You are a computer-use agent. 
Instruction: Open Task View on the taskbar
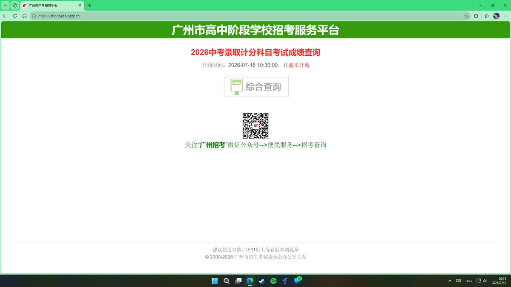[x=238, y=281]
